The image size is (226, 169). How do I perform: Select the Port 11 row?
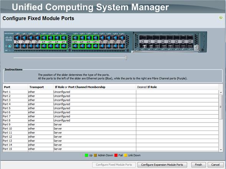click(111, 133)
